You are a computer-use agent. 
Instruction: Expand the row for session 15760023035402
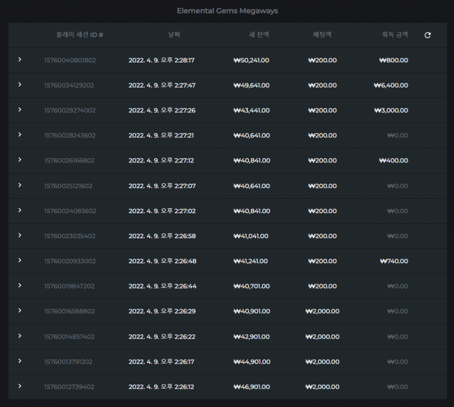coord(20,236)
